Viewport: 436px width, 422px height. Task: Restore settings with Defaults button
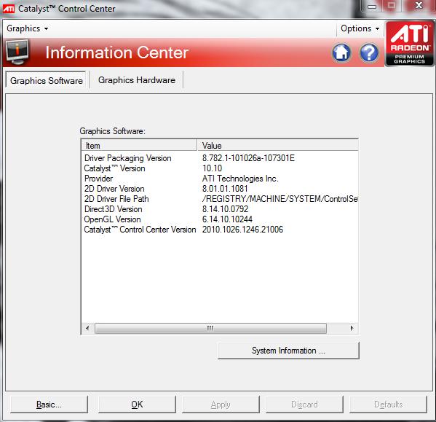pos(388,405)
